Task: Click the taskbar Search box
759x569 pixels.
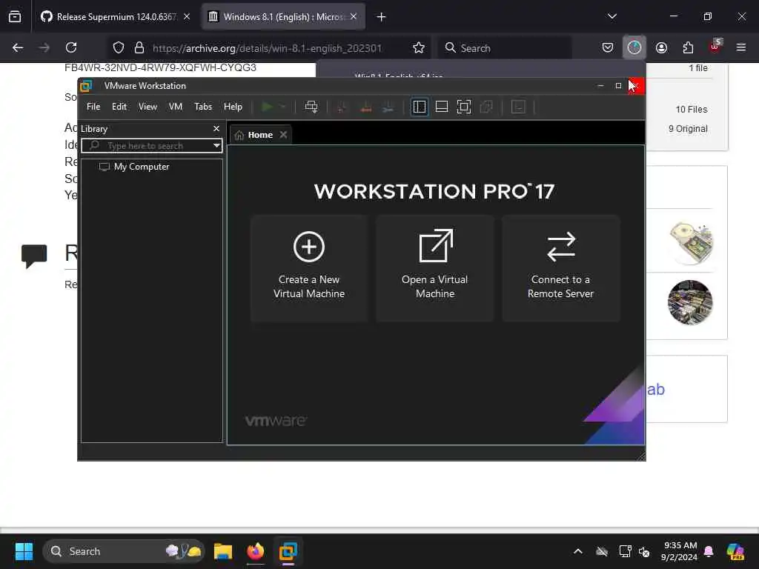Action: point(124,551)
